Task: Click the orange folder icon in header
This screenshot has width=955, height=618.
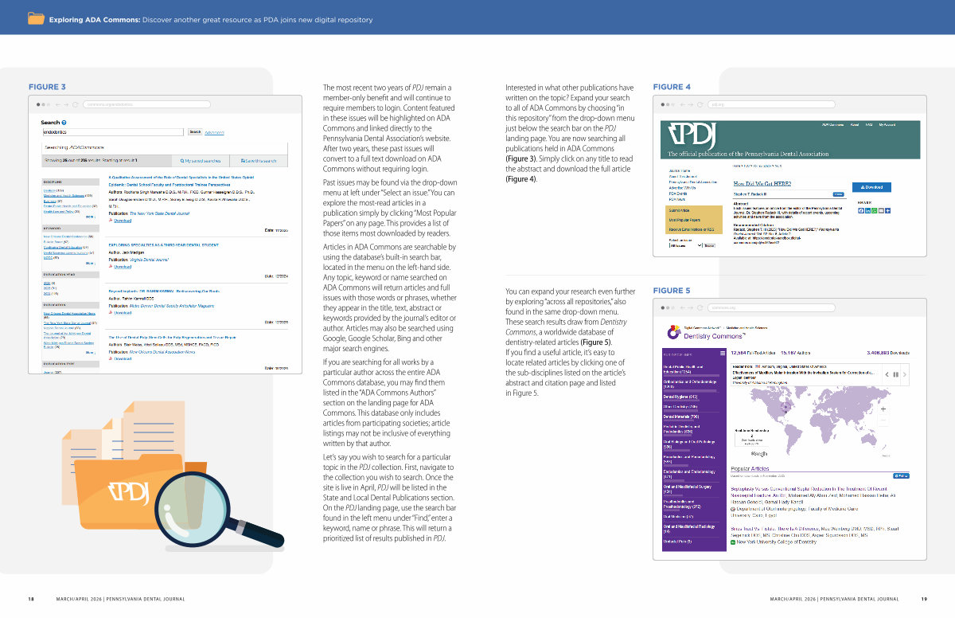Action: click(x=36, y=18)
